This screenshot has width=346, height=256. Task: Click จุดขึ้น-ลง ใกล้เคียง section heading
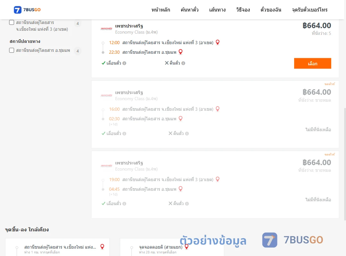click(27, 229)
